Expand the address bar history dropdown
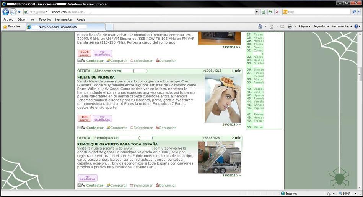Image resolution: width=363 pixels, height=197 pixels. 257,12
